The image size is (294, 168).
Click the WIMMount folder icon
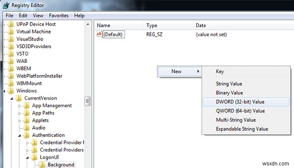click(11, 83)
